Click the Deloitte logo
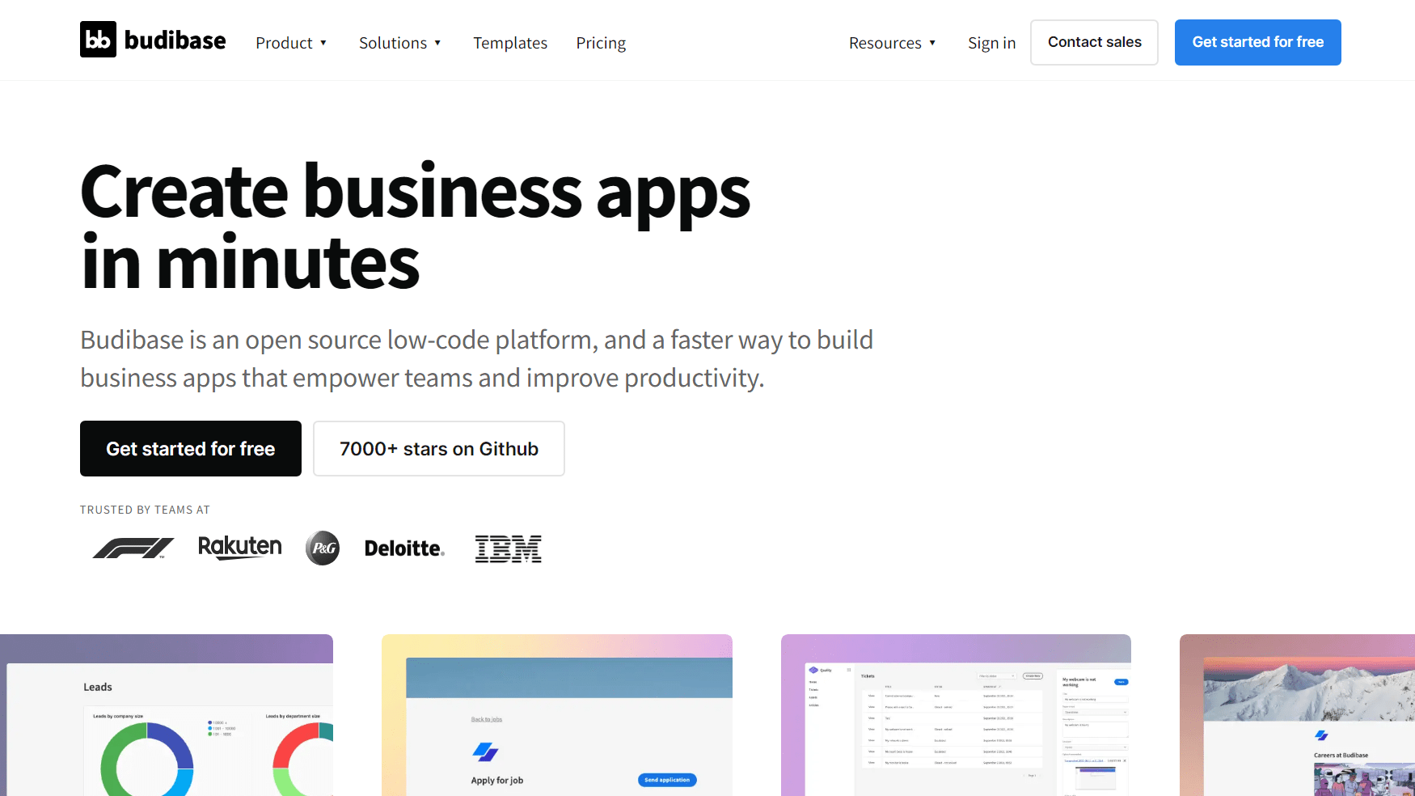 (404, 548)
